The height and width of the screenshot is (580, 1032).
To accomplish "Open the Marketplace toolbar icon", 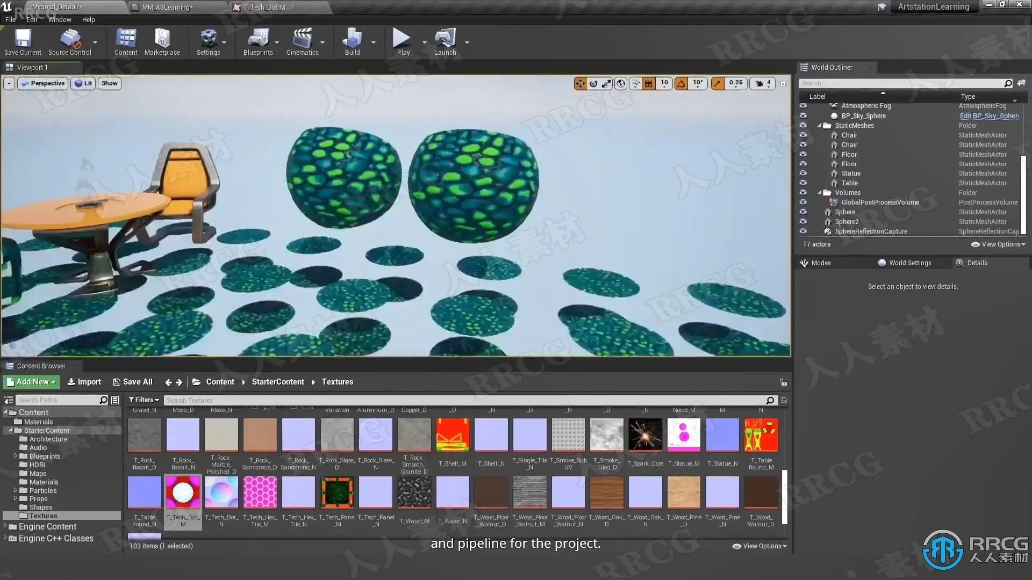I will pos(162,39).
